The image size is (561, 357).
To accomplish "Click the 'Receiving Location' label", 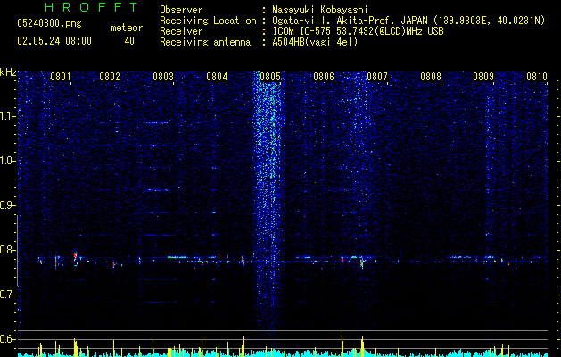I will 208,21.
